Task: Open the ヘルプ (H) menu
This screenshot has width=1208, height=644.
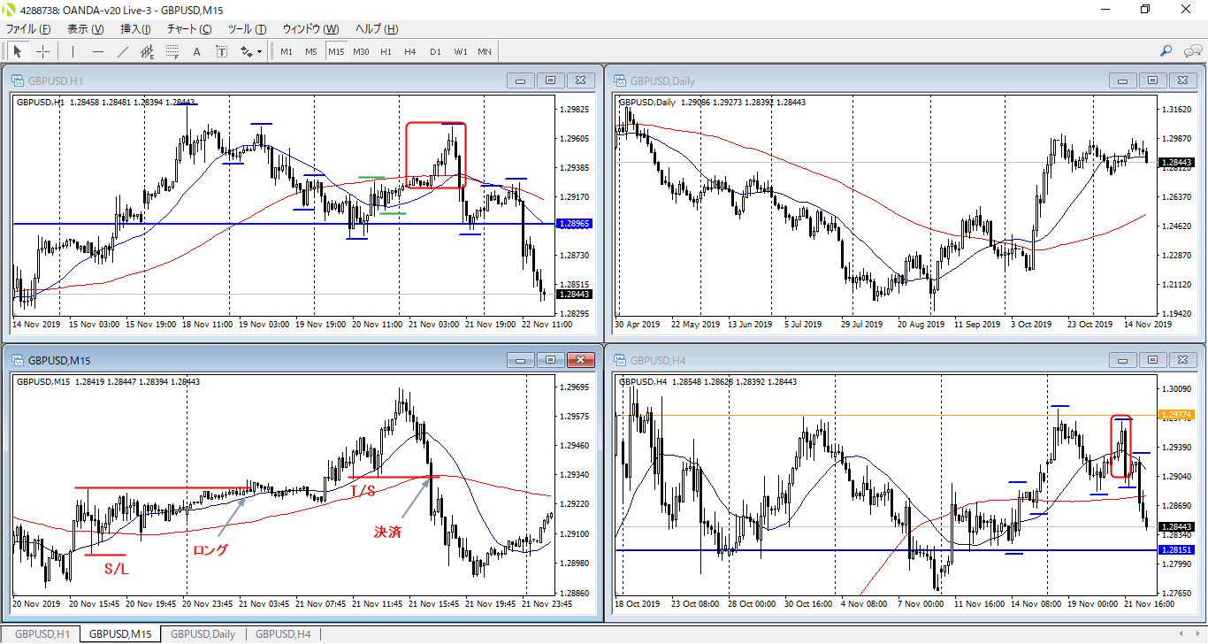Action: [377, 29]
